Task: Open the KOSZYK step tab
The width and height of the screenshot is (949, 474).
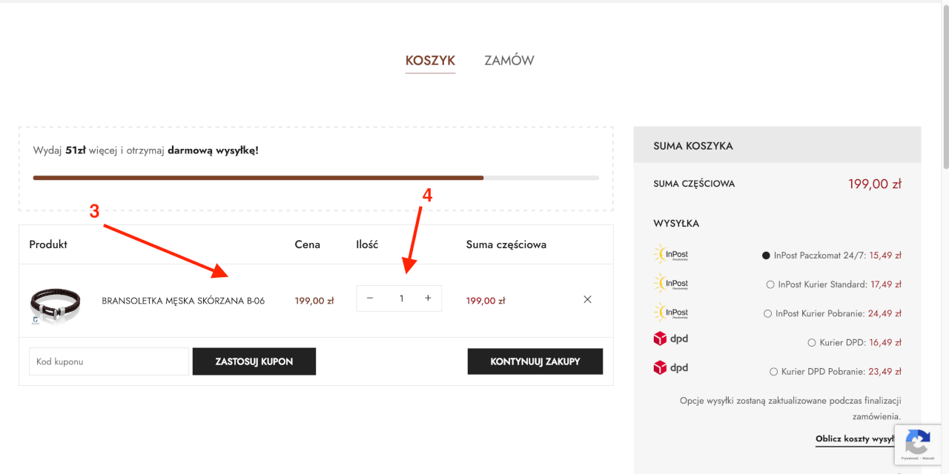Action: 430,61
